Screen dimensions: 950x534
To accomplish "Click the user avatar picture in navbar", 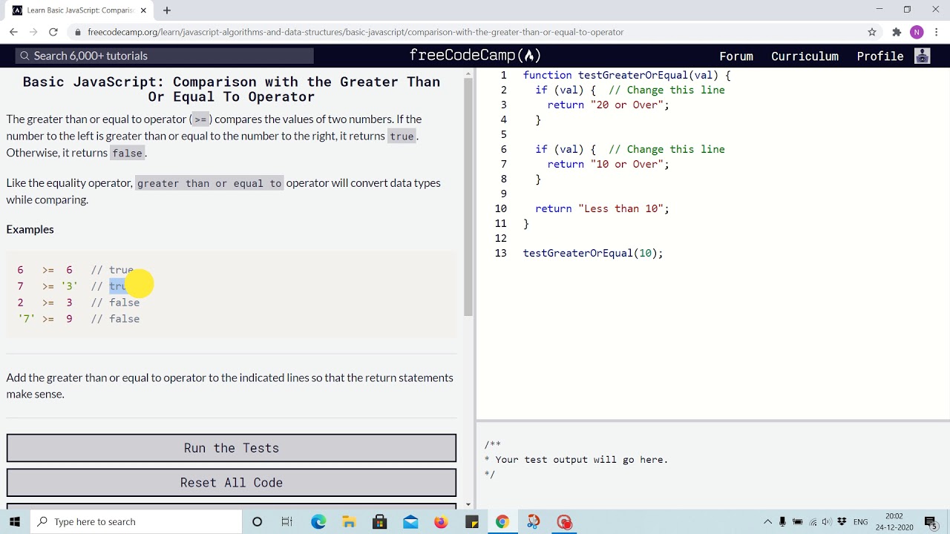I will coord(923,56).
